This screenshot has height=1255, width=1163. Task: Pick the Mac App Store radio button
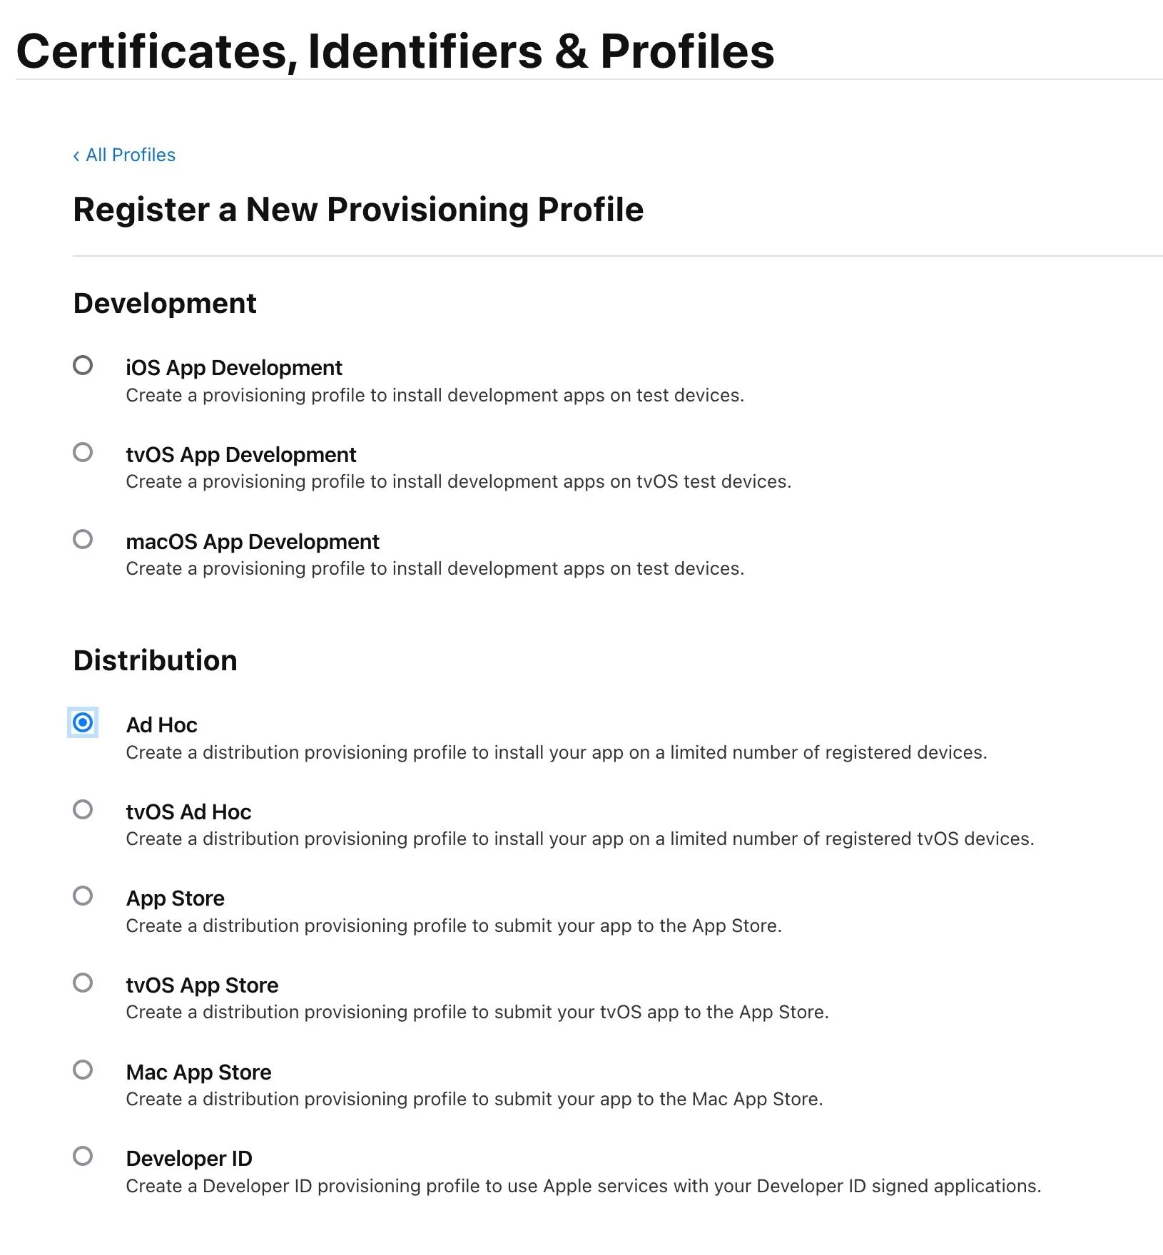coord(83,1070)
